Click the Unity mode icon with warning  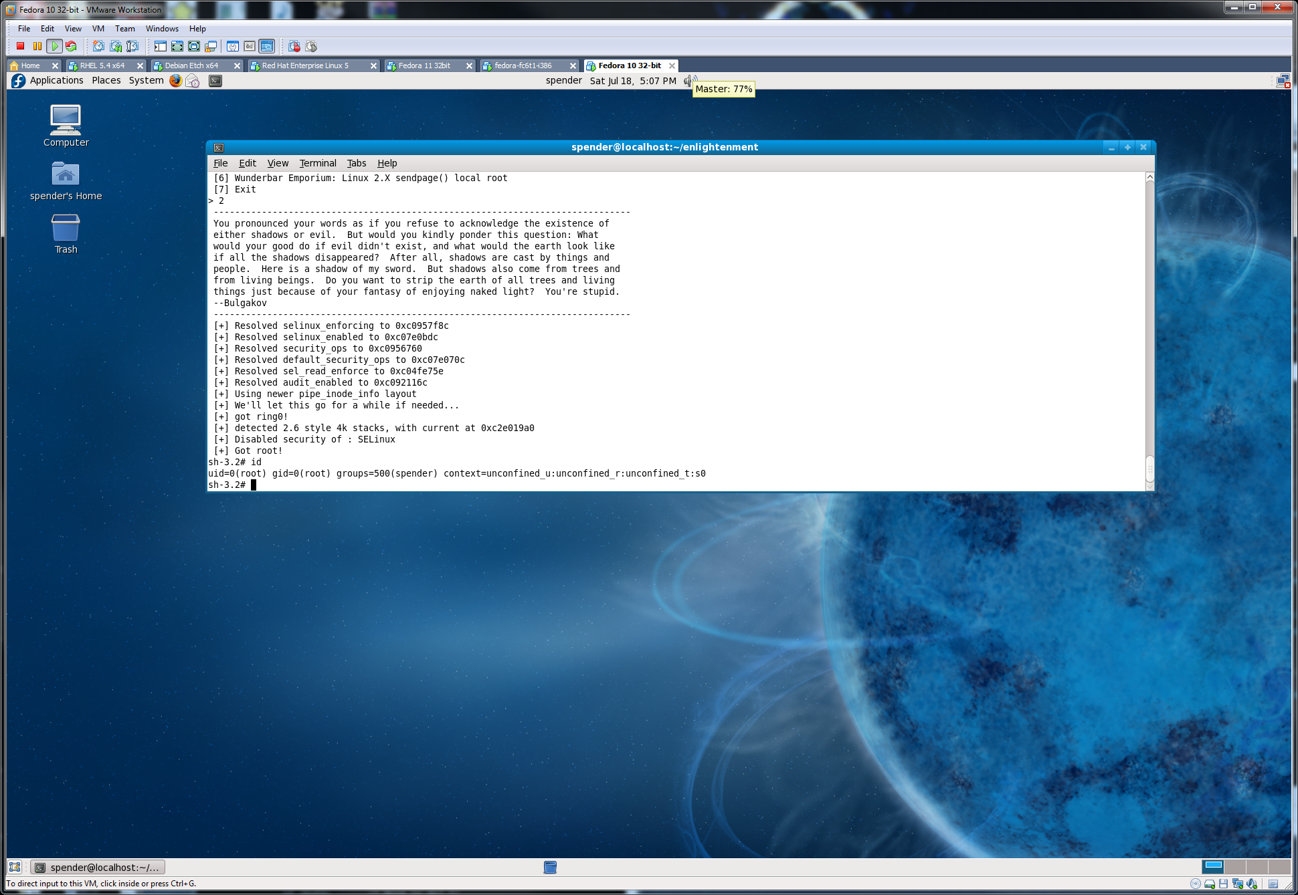pyautogui.click(x=211, y=46)
